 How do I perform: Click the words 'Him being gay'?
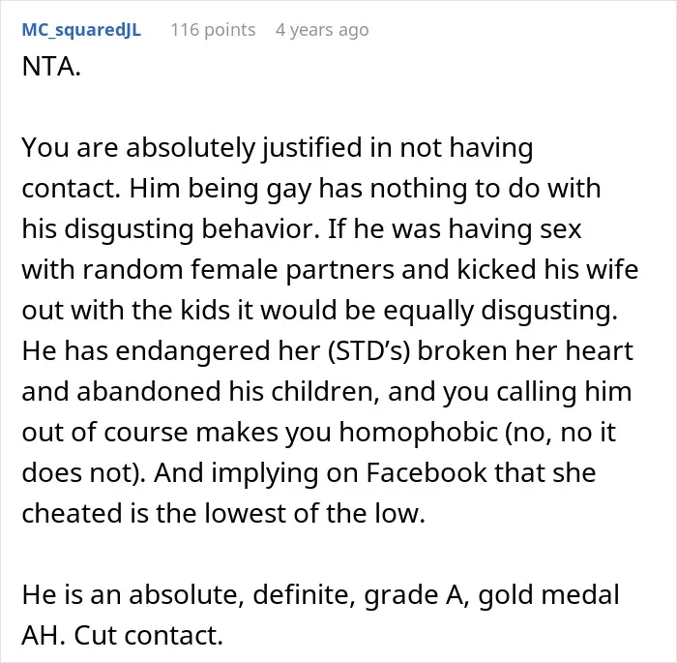220,189
